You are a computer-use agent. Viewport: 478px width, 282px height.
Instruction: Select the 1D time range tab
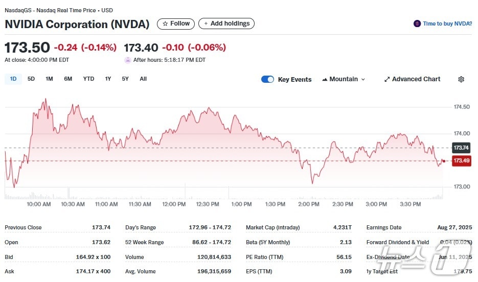click(x=13, y=79)
